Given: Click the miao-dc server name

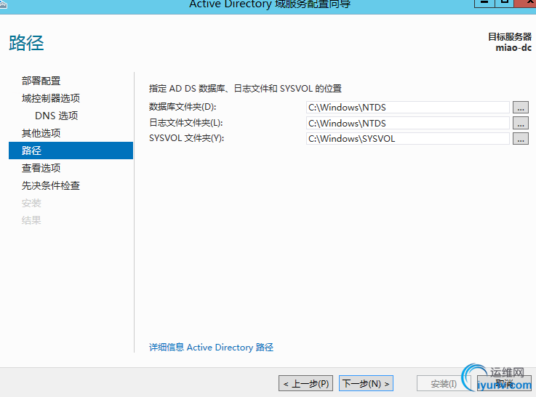Looking at the screenshot, I should 513,47.
